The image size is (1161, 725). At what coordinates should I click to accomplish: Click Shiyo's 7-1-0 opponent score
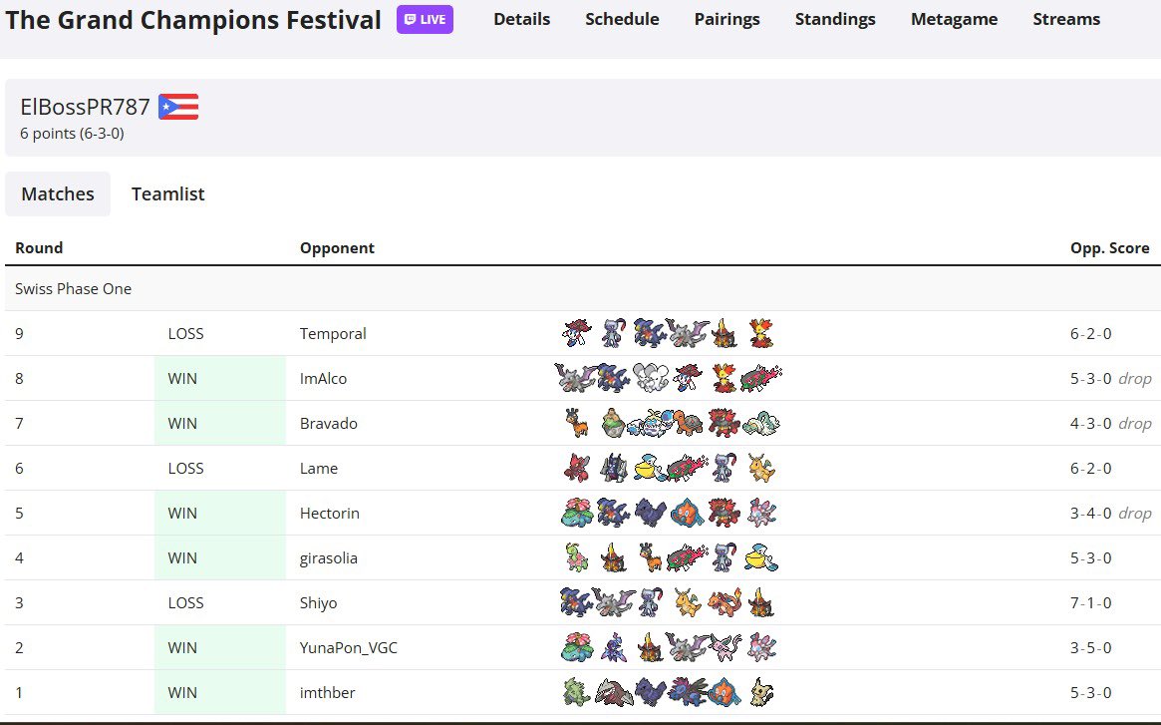[x=1090, y=602]
